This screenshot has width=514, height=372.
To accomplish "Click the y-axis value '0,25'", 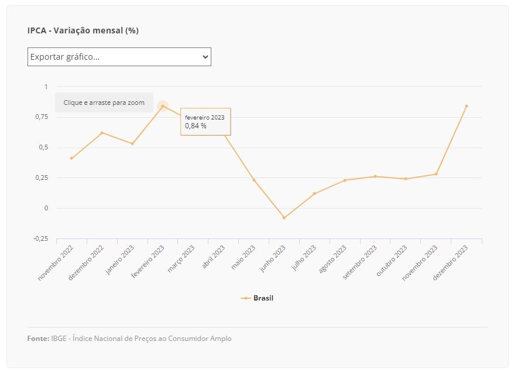I will [x=42, y=178].
